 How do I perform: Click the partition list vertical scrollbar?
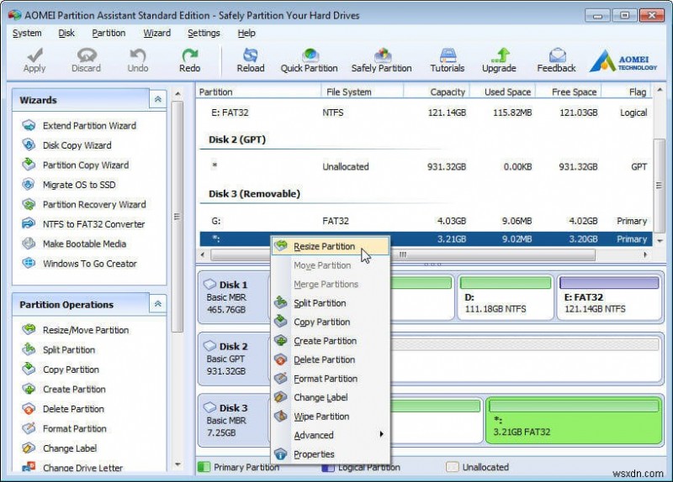tap(659, 186)
